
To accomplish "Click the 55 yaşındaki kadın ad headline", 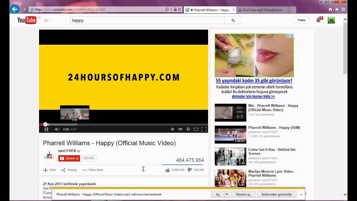I will [254, 81].
